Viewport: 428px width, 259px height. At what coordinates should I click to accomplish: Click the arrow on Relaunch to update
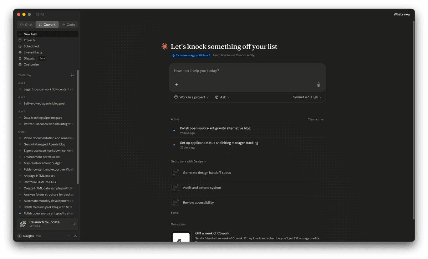[x=73, y=224]
